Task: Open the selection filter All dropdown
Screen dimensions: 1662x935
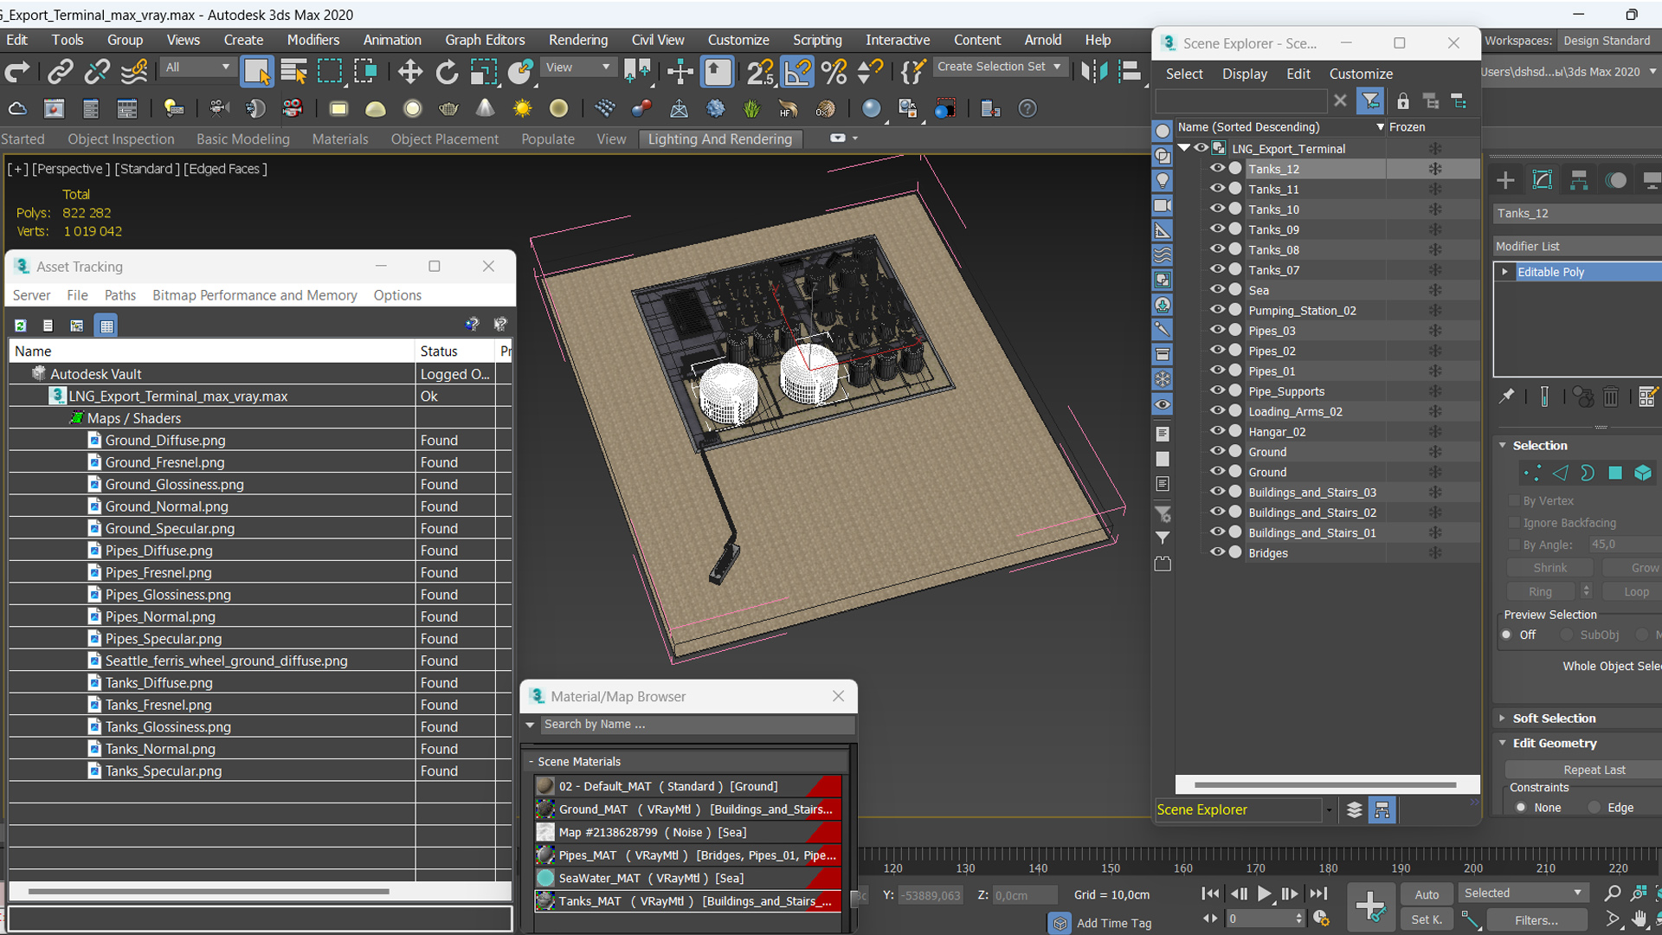Action: [198, 67]
